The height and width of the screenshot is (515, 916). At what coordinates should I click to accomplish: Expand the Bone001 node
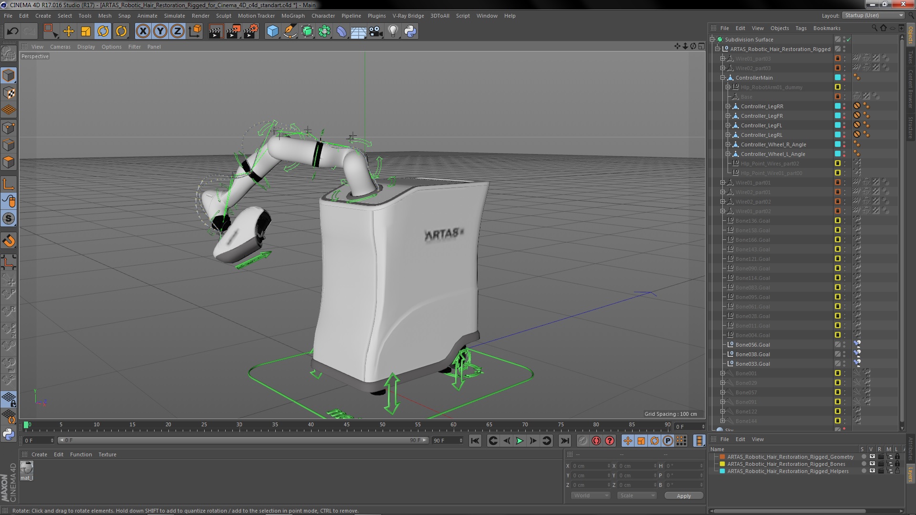coord(723,373)
